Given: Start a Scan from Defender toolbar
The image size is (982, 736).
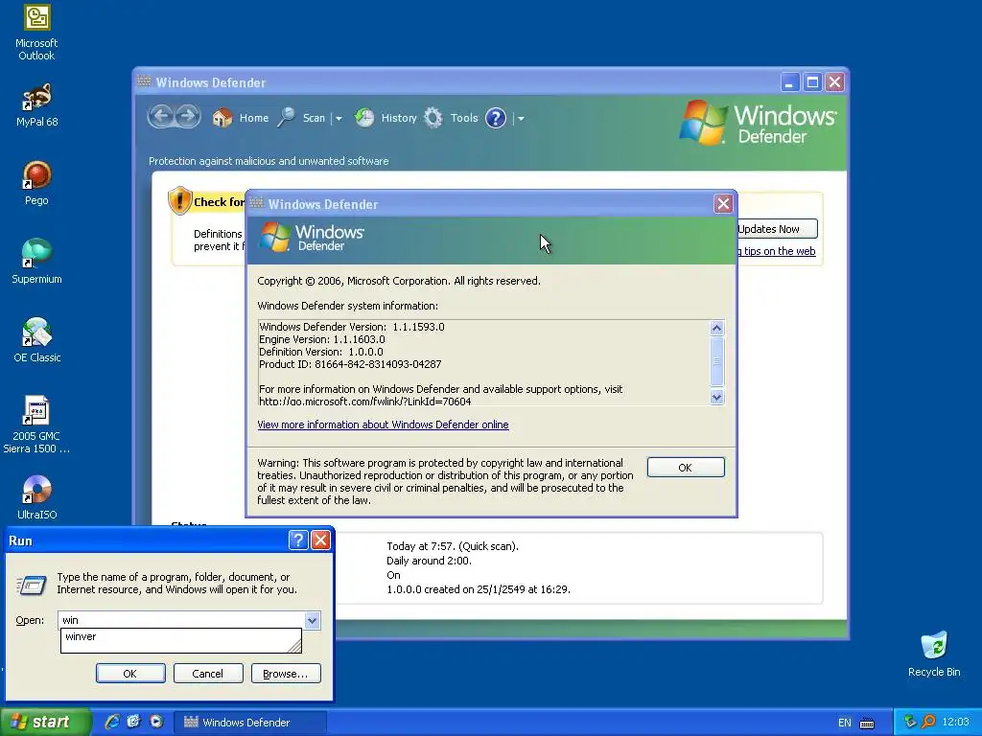Looking at the screenshot, I should (302, 118).
